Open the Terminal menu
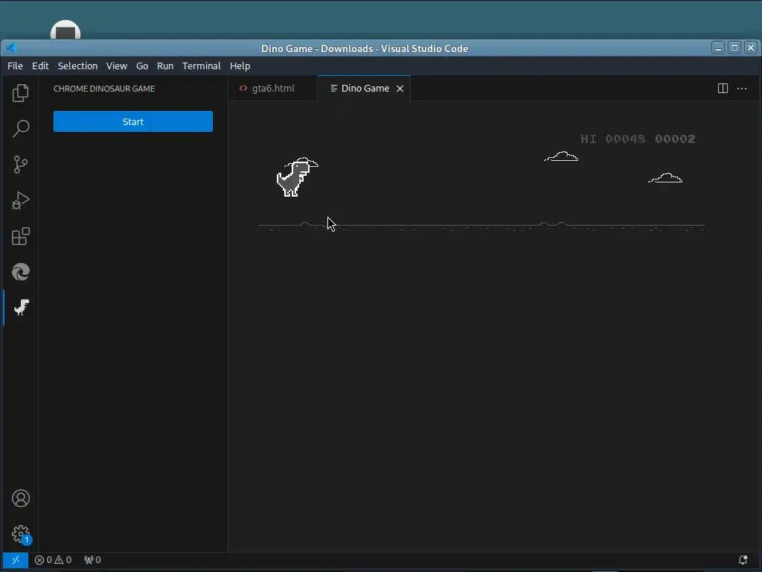The image size is (762, 572). pyautogui.click(x=201, y=66)
